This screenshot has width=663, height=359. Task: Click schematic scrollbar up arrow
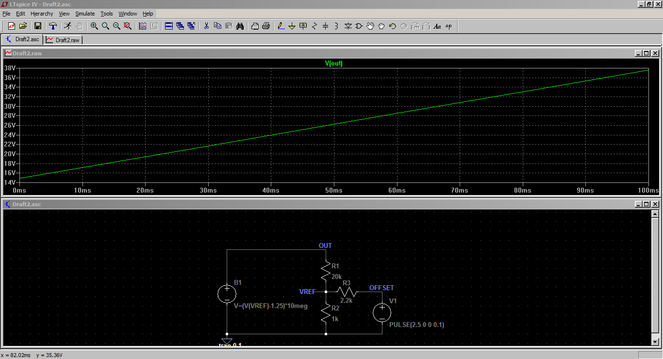655,214
